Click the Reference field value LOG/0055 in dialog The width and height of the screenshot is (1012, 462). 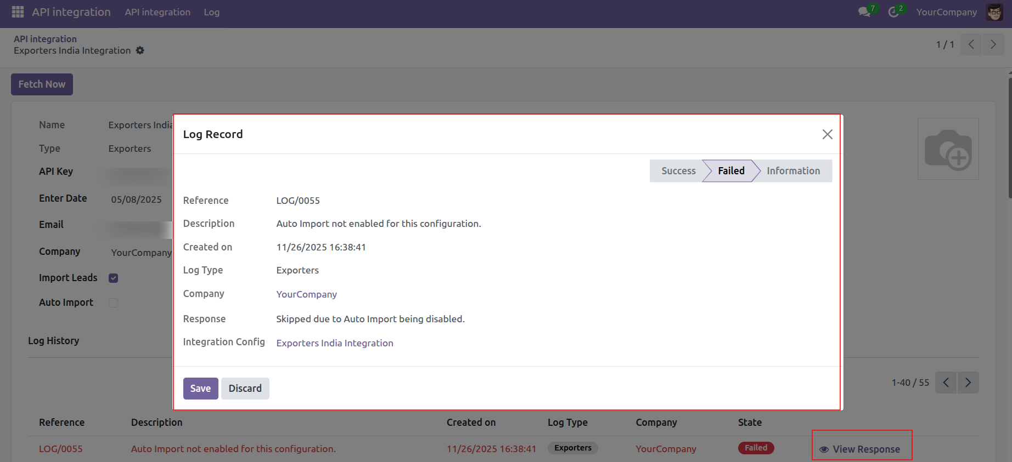298,201
